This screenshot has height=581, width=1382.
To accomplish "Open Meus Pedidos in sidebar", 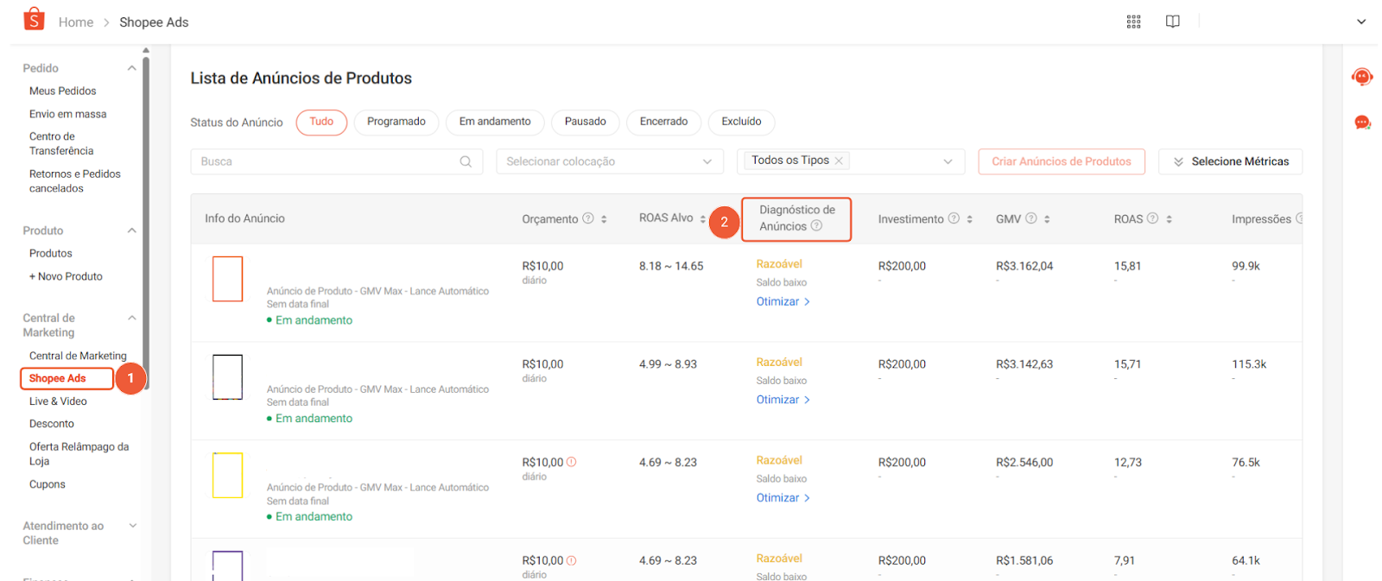I will [63, 91].
